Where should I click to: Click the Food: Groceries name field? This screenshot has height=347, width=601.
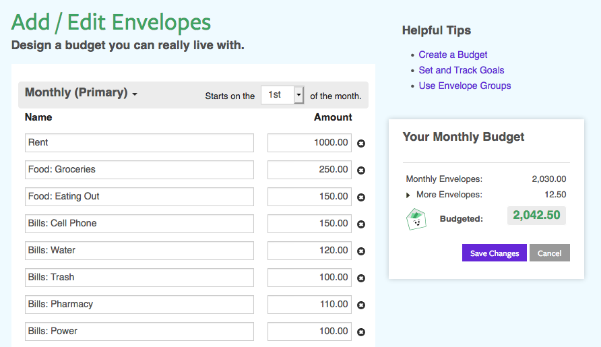139,170
